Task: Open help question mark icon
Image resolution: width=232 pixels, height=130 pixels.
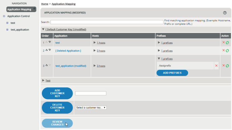Action: 225,13
